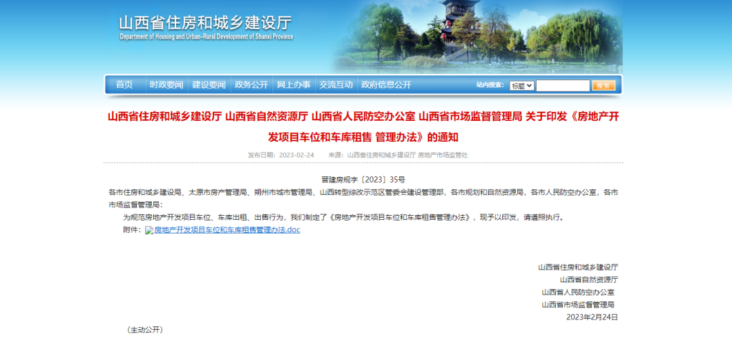Navigate to the 网上办事 menu item
The image size is (732, 363).
(294, 85)
